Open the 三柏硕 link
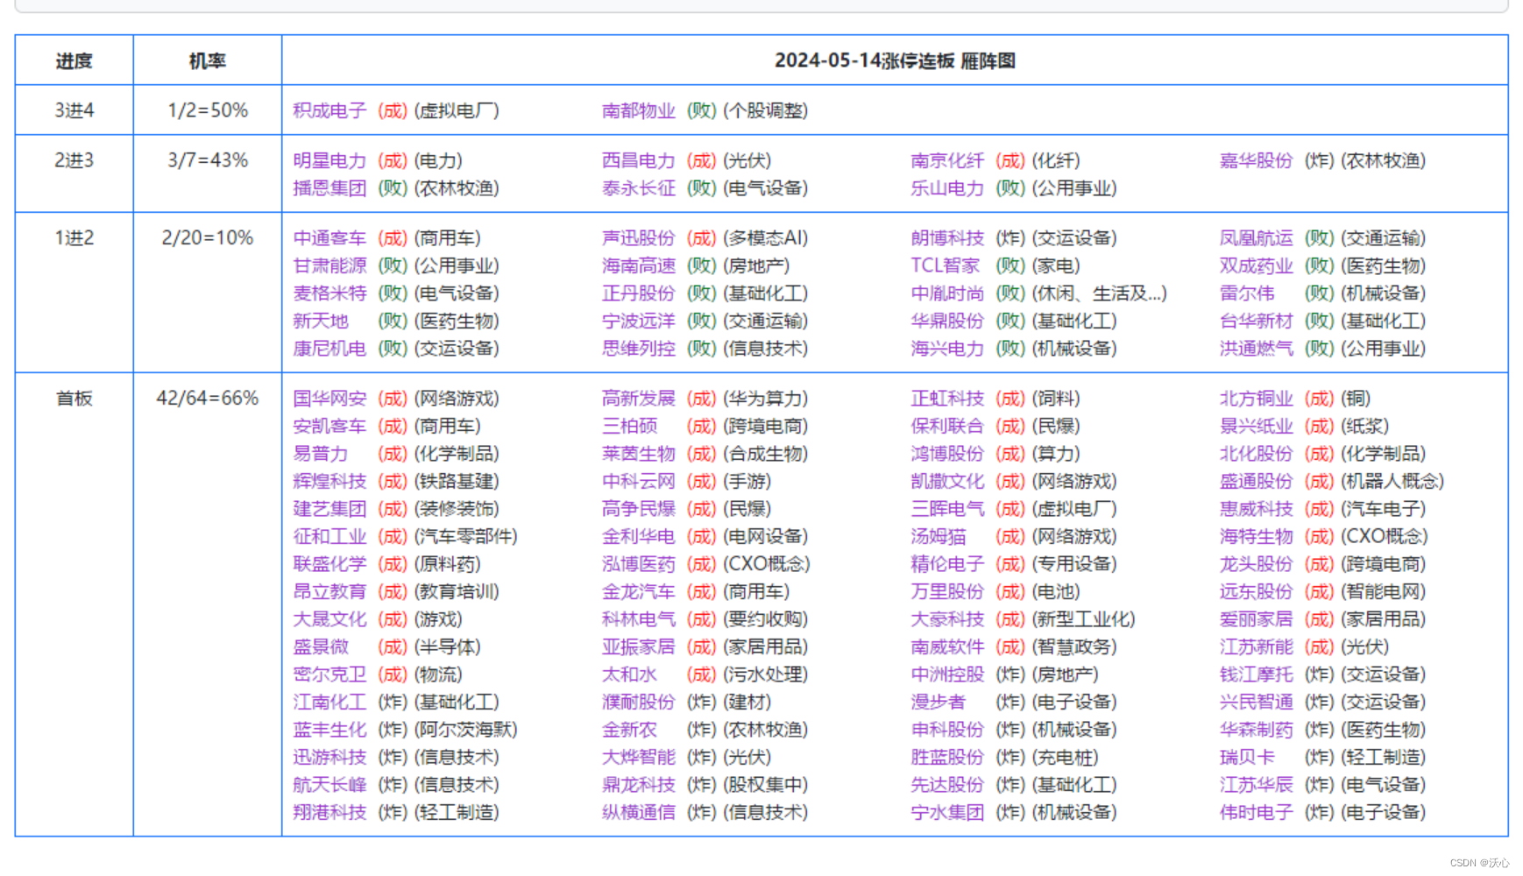This screenshot has width=1523, height=876. click(x=629, y=427)
